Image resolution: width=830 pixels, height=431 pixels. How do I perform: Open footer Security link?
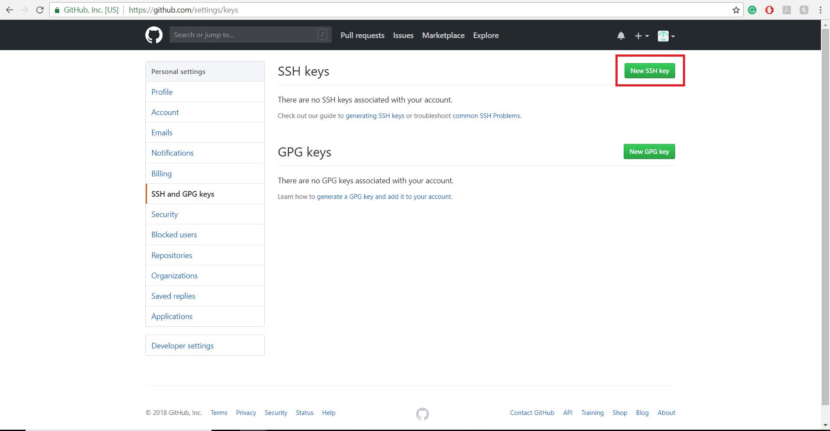(x=276, y=413)
